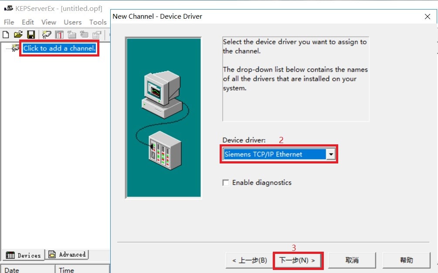Click the computer and PLC illustration
The height and width of the screenshot is (273, 438).
(x=163, y=117)
